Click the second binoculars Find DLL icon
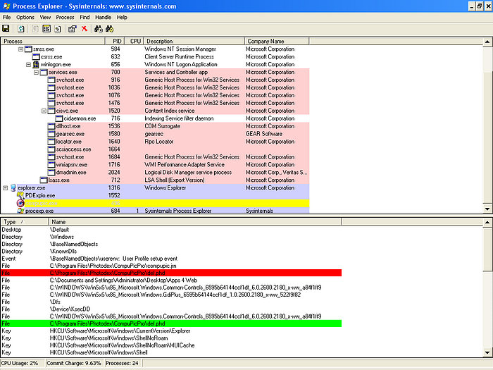The width and height of the screenshot is (493, 370). 109,29
